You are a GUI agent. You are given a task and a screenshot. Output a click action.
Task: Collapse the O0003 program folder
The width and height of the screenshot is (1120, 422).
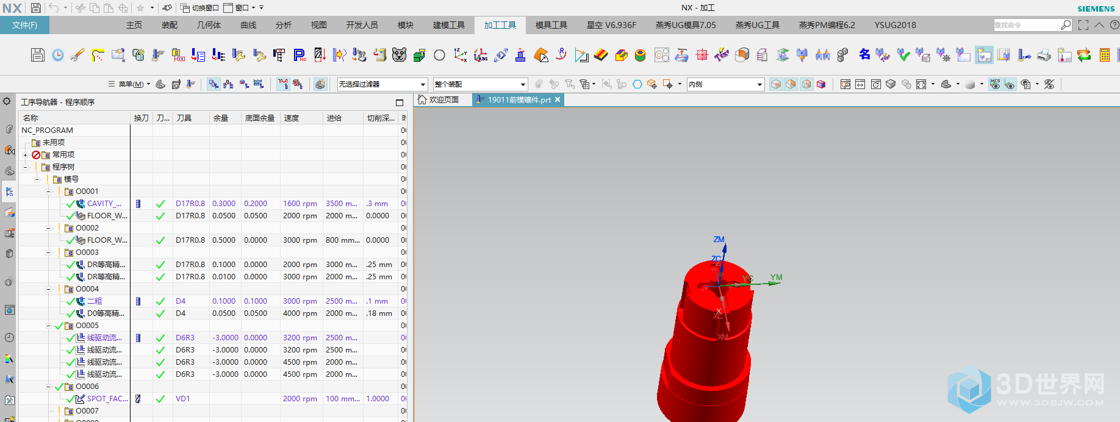pos(49,252)
